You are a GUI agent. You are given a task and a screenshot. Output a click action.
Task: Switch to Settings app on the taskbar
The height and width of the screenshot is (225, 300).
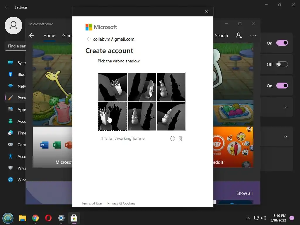61,218
